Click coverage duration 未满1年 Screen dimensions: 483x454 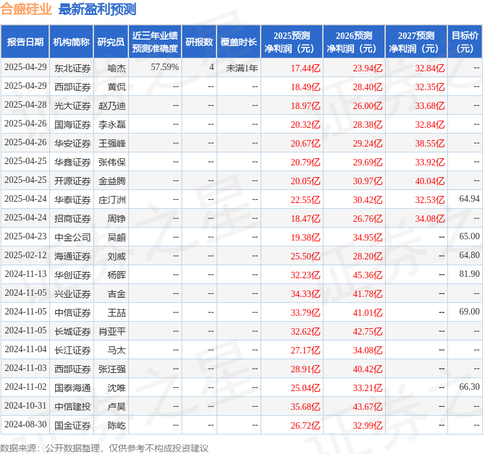coord(242,68)
